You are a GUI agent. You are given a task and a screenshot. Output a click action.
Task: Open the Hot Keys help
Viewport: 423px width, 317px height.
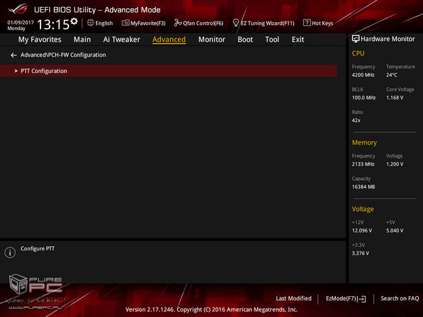(x=318, y=23)
